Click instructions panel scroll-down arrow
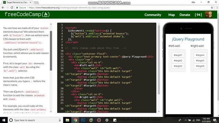Screen dimensions: 219x123 [51, 111]
